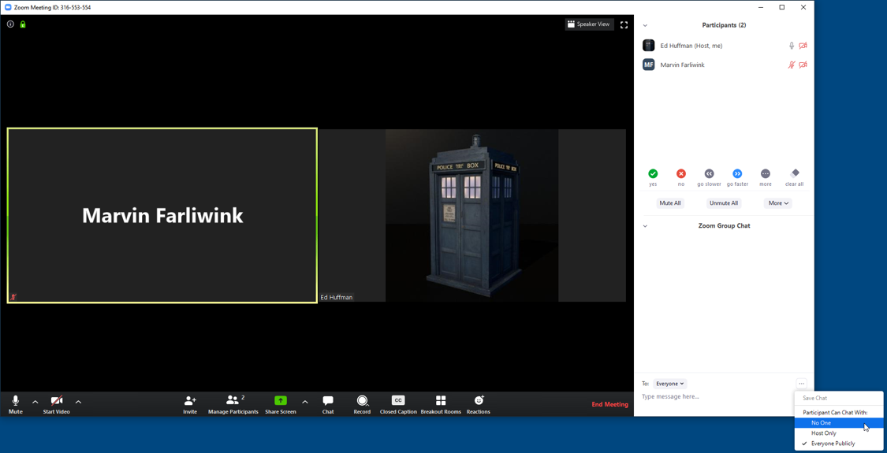Viewport: 887px width, 453px height.
Task: Click the red no feedback icon
Action: click(x=681, y=173)
